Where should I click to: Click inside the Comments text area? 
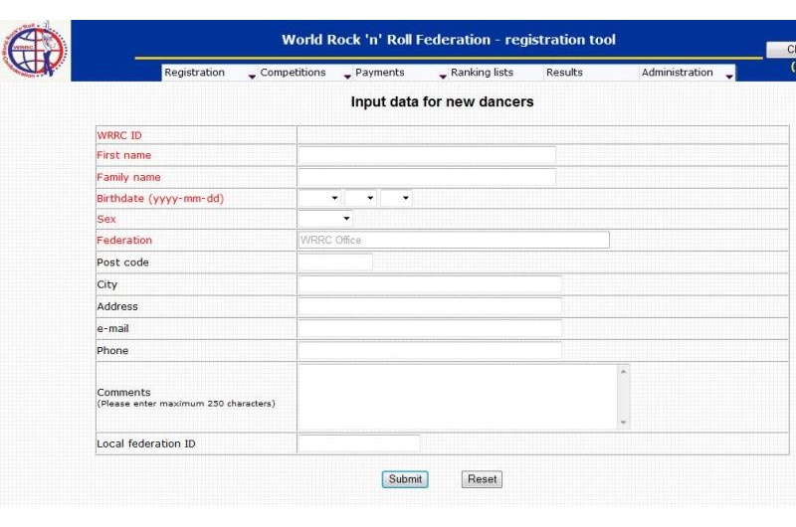coord(458,397)
